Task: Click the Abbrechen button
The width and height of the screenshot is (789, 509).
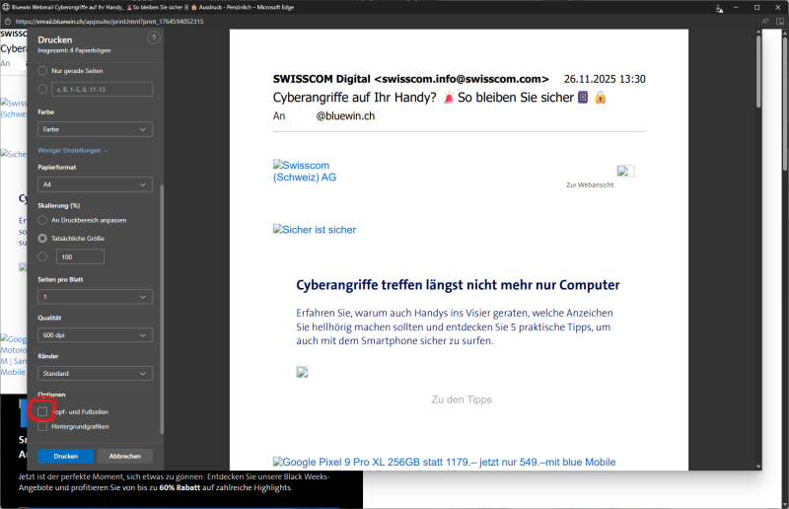Action: [124, 456]
